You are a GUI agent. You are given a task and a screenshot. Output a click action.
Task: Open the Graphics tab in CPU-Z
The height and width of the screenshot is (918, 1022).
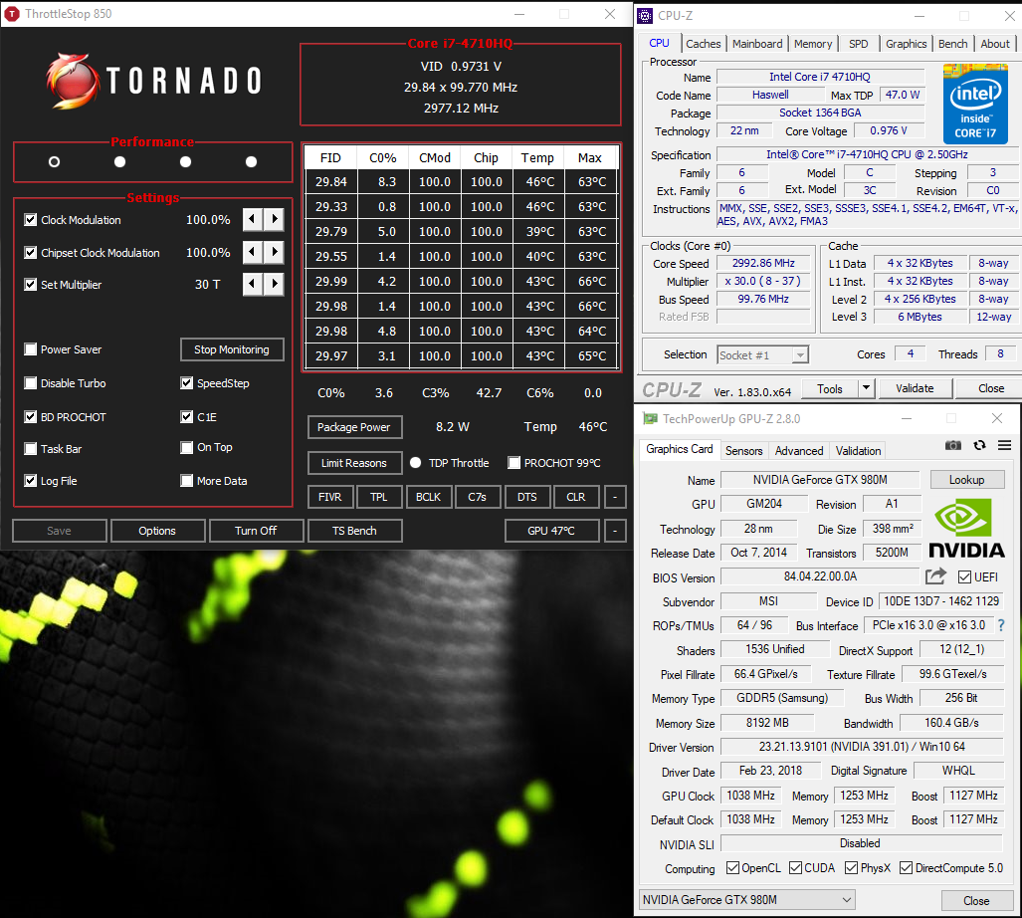click(x=906, y=44)
